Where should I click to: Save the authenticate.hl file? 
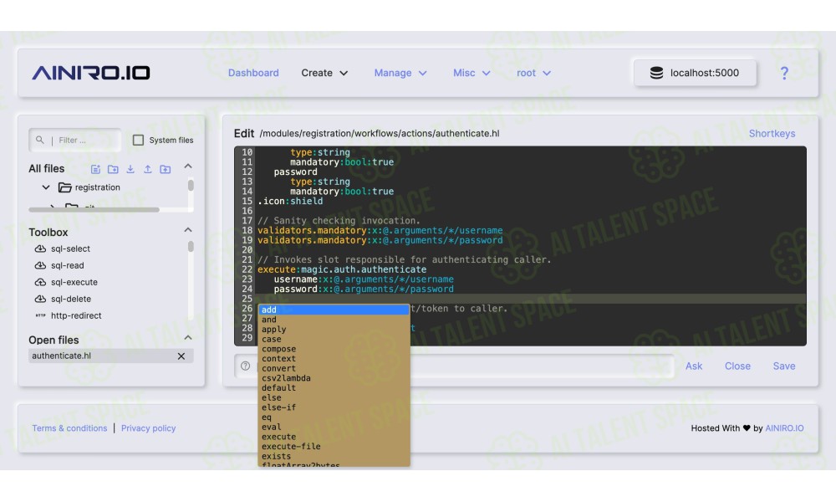pyautogui.click(x=784, y=366)
